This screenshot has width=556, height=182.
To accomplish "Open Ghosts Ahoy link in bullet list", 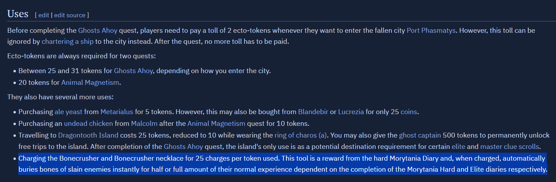I will [x=133, y=71].
